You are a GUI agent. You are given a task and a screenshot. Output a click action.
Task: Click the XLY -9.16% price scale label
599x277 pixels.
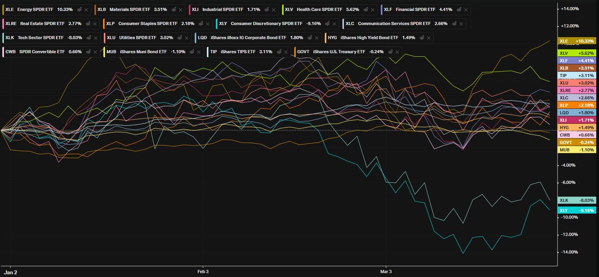tap(576, 211)
